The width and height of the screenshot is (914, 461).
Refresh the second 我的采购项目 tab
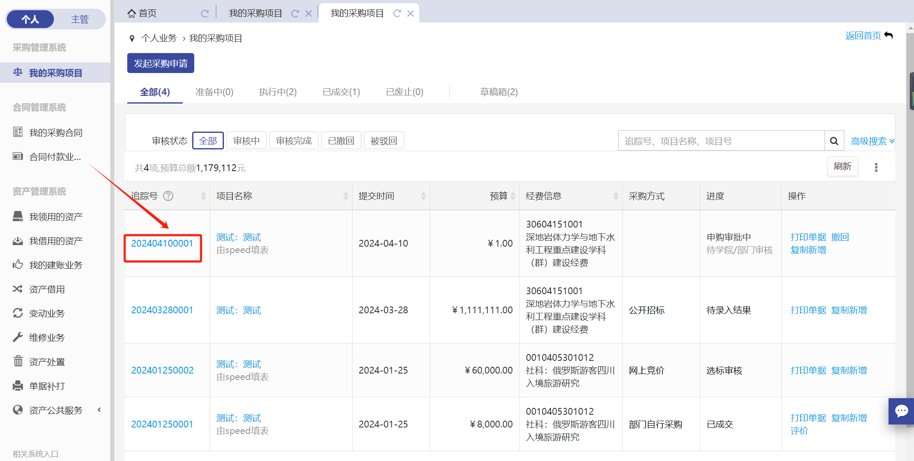click(397, 14)
